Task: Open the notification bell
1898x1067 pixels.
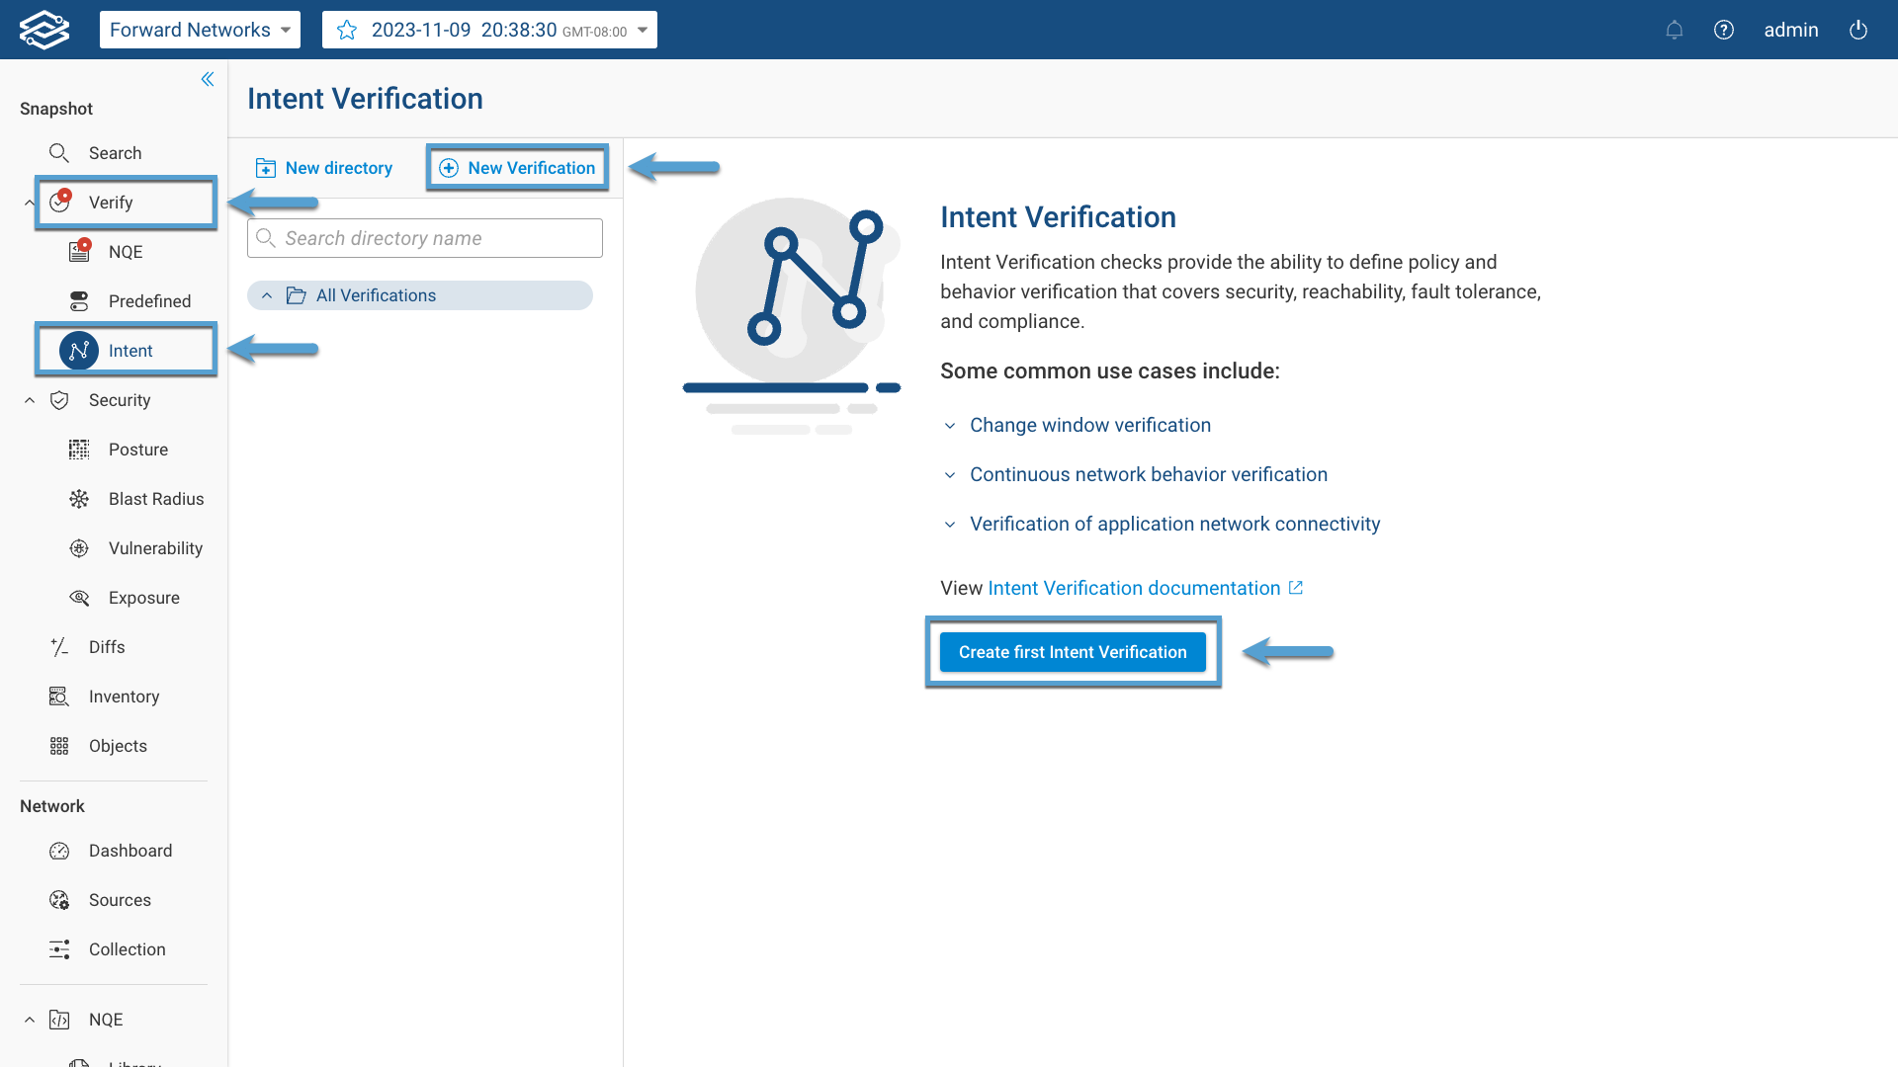Action: 1675,30
